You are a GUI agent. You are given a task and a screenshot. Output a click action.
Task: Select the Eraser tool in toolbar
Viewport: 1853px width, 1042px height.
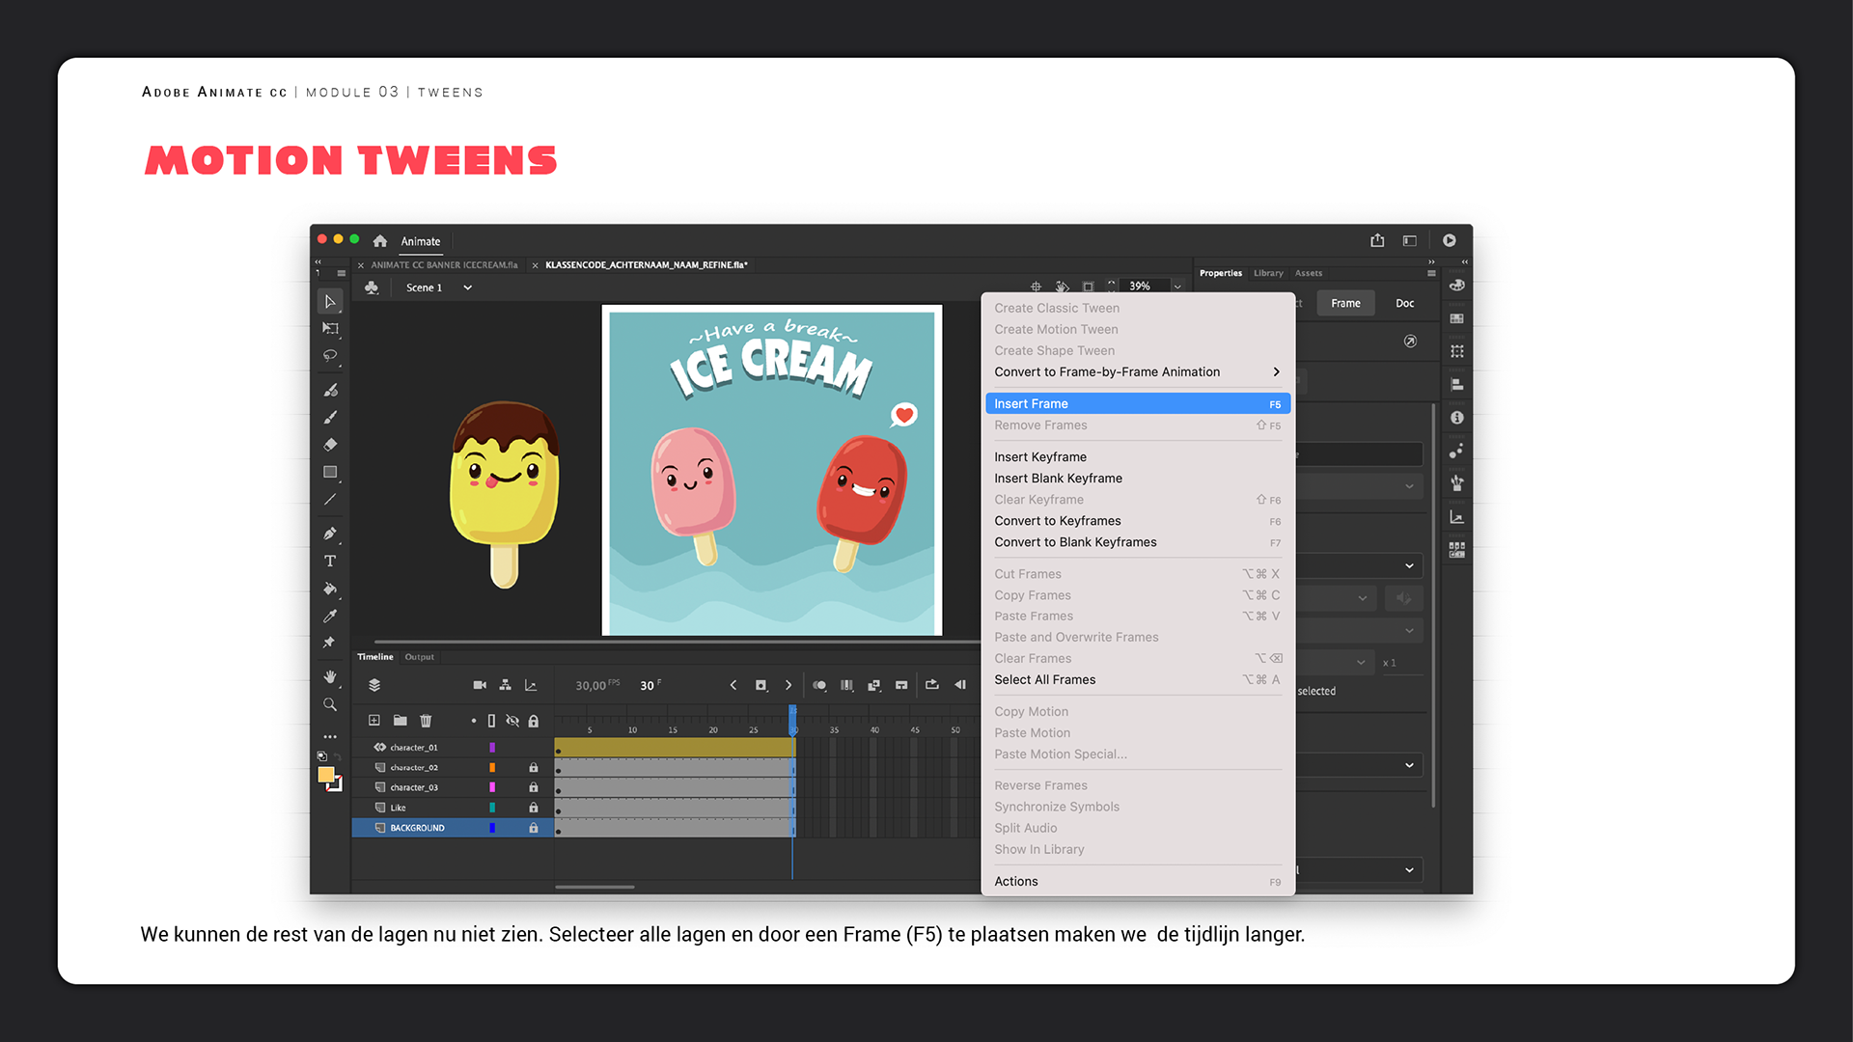[x=330, y=445]
